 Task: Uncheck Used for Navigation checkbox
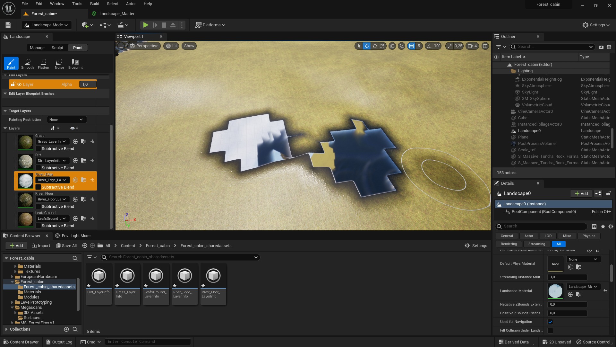550,322
